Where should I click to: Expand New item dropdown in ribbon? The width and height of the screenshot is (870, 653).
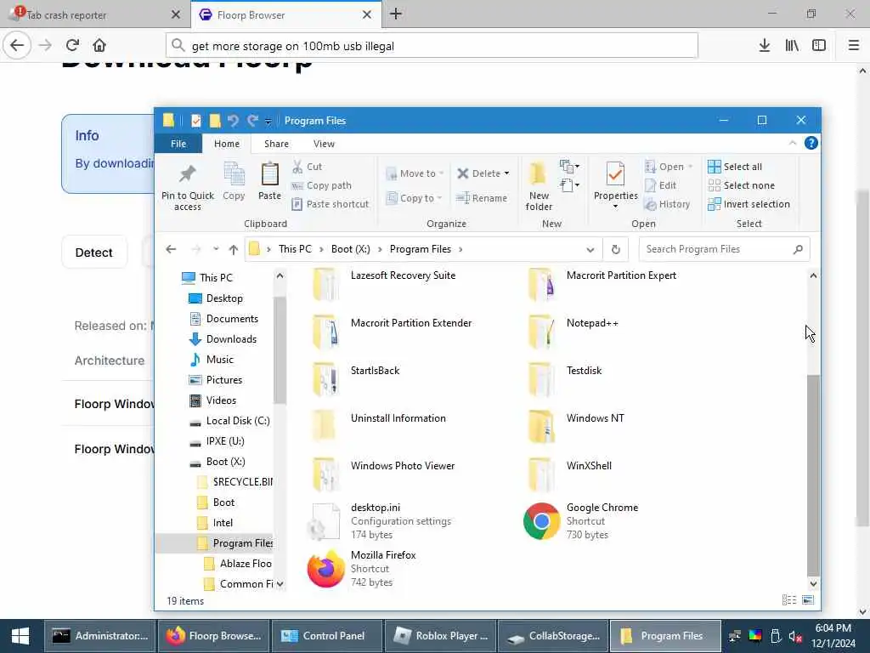click(x=570, y=166)
